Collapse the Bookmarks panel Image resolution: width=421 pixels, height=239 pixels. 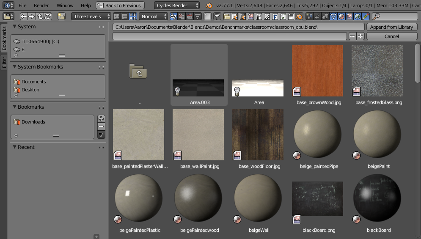coord(15,107)
